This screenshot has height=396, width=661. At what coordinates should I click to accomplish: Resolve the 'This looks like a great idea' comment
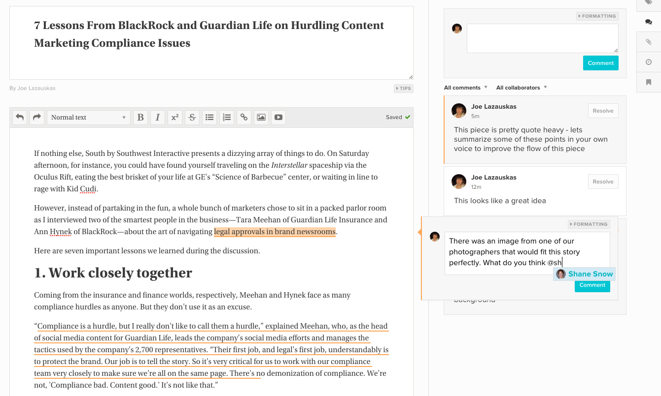pyautogui.click(x=603, y=182)
